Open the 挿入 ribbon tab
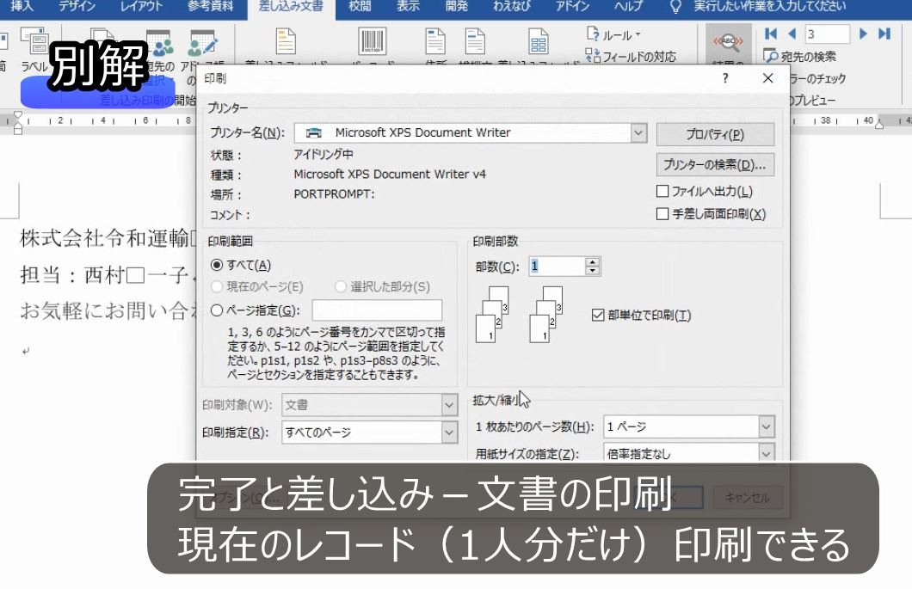Viewport: 912px width, 589px height. pos(22,6)
